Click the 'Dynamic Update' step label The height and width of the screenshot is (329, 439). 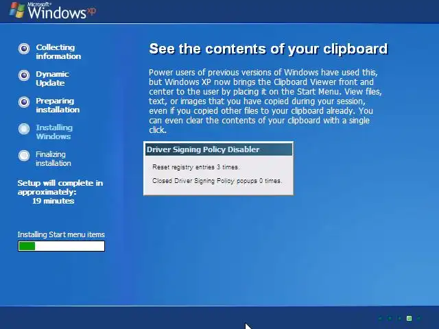pyautogui.click(x=52, y=79)
